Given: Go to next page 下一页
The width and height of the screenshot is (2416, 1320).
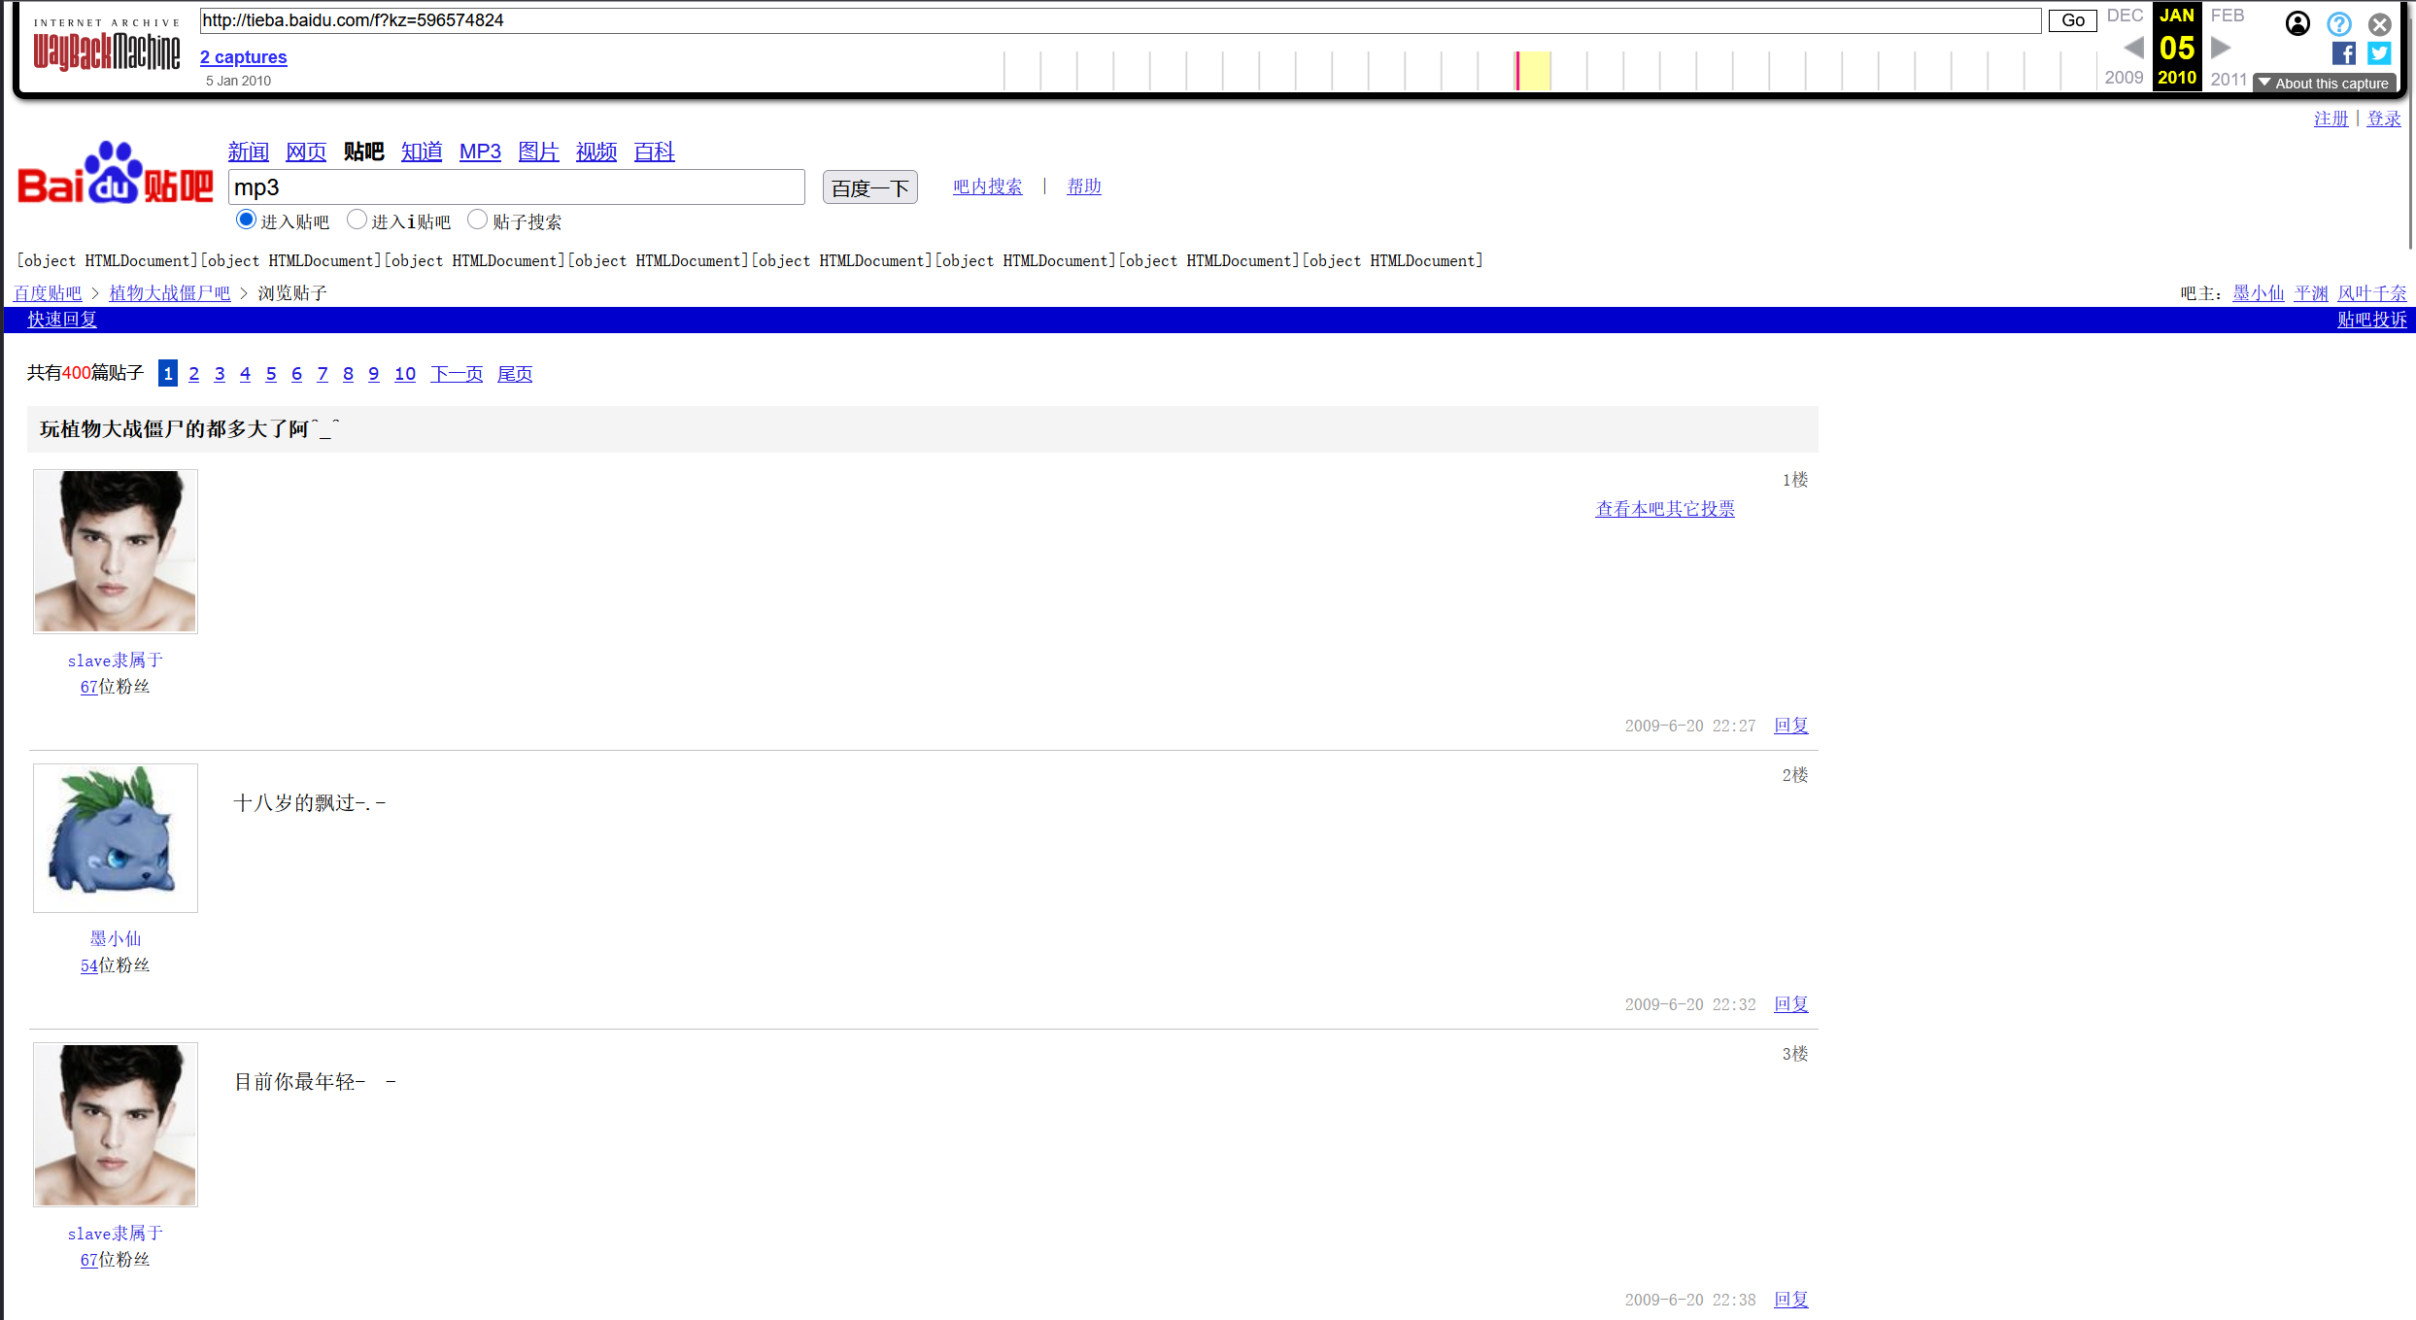Looking at the screenshot, I should click(x=456, y=374).
